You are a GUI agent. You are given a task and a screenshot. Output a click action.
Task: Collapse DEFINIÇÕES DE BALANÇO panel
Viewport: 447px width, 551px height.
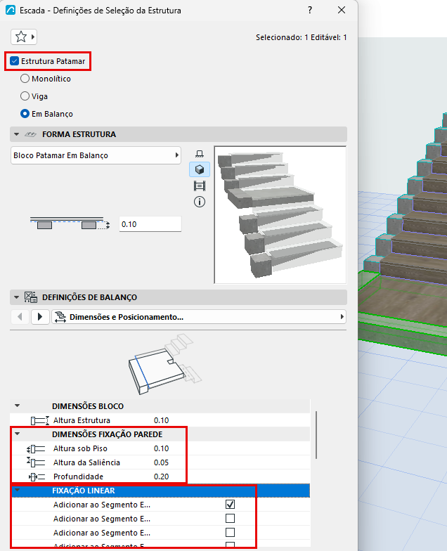click(x=16, y=297)
